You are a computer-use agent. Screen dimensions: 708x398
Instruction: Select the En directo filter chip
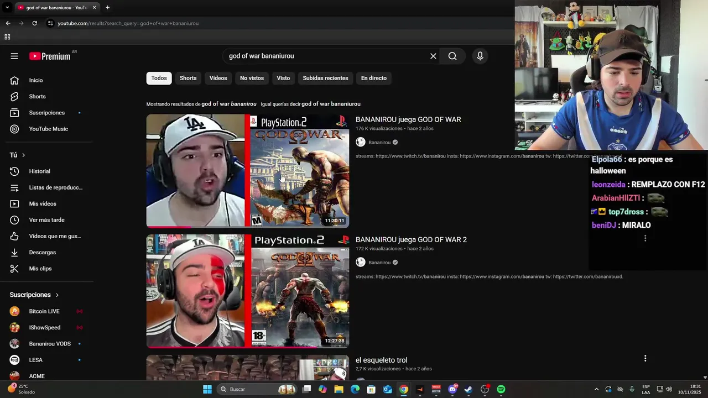pyautogui.click(x=374, y=78)
